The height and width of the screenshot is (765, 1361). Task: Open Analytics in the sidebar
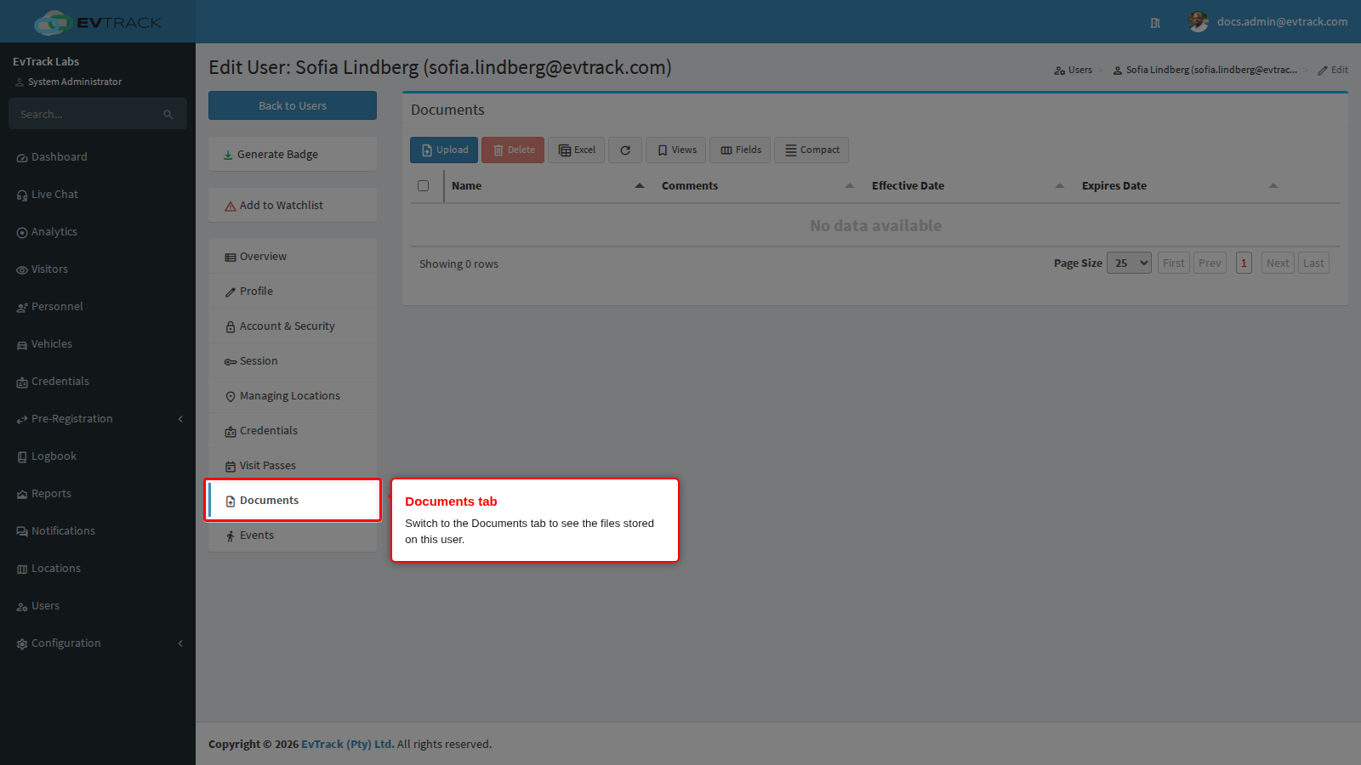(98, 232)
